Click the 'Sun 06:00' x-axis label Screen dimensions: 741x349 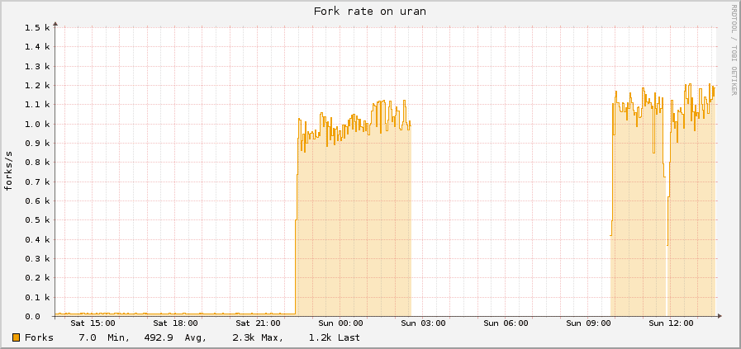(506, 323)
